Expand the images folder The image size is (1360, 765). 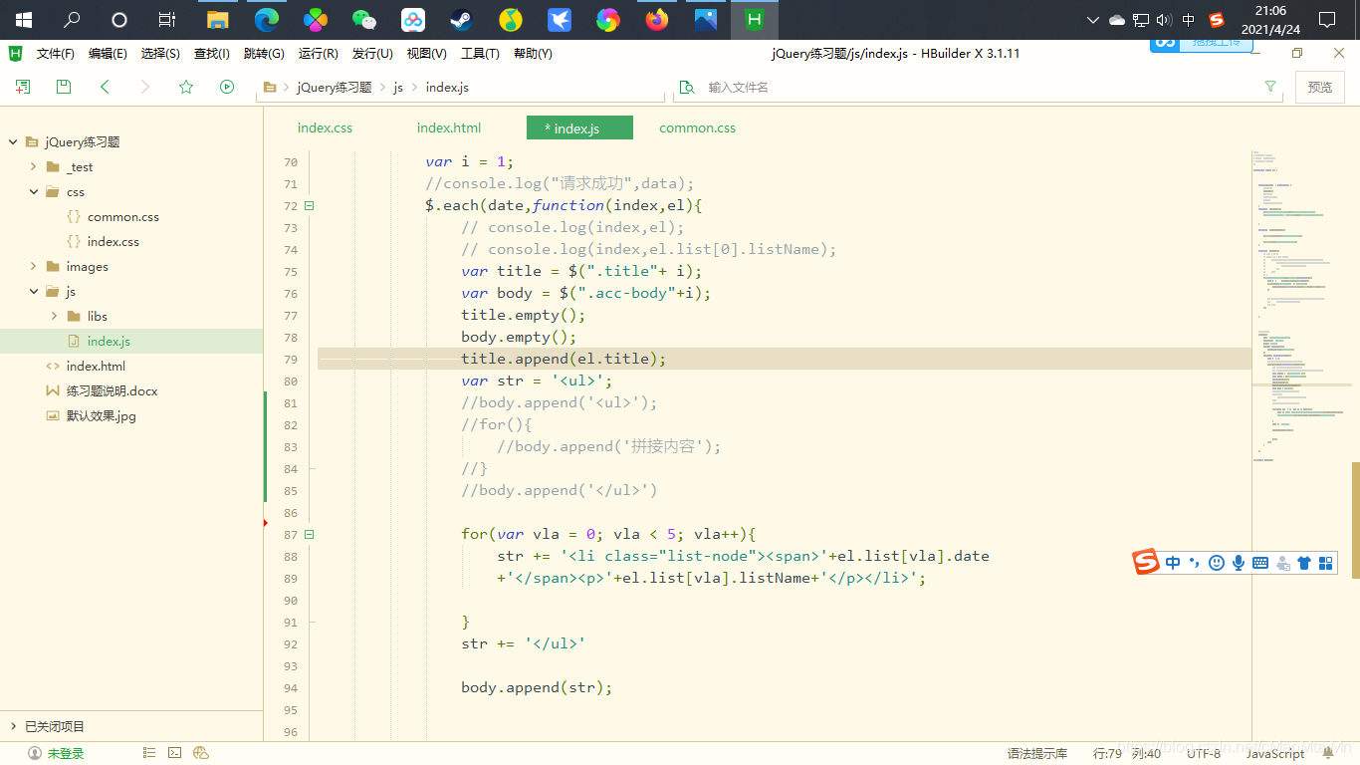tap(33, 267)
